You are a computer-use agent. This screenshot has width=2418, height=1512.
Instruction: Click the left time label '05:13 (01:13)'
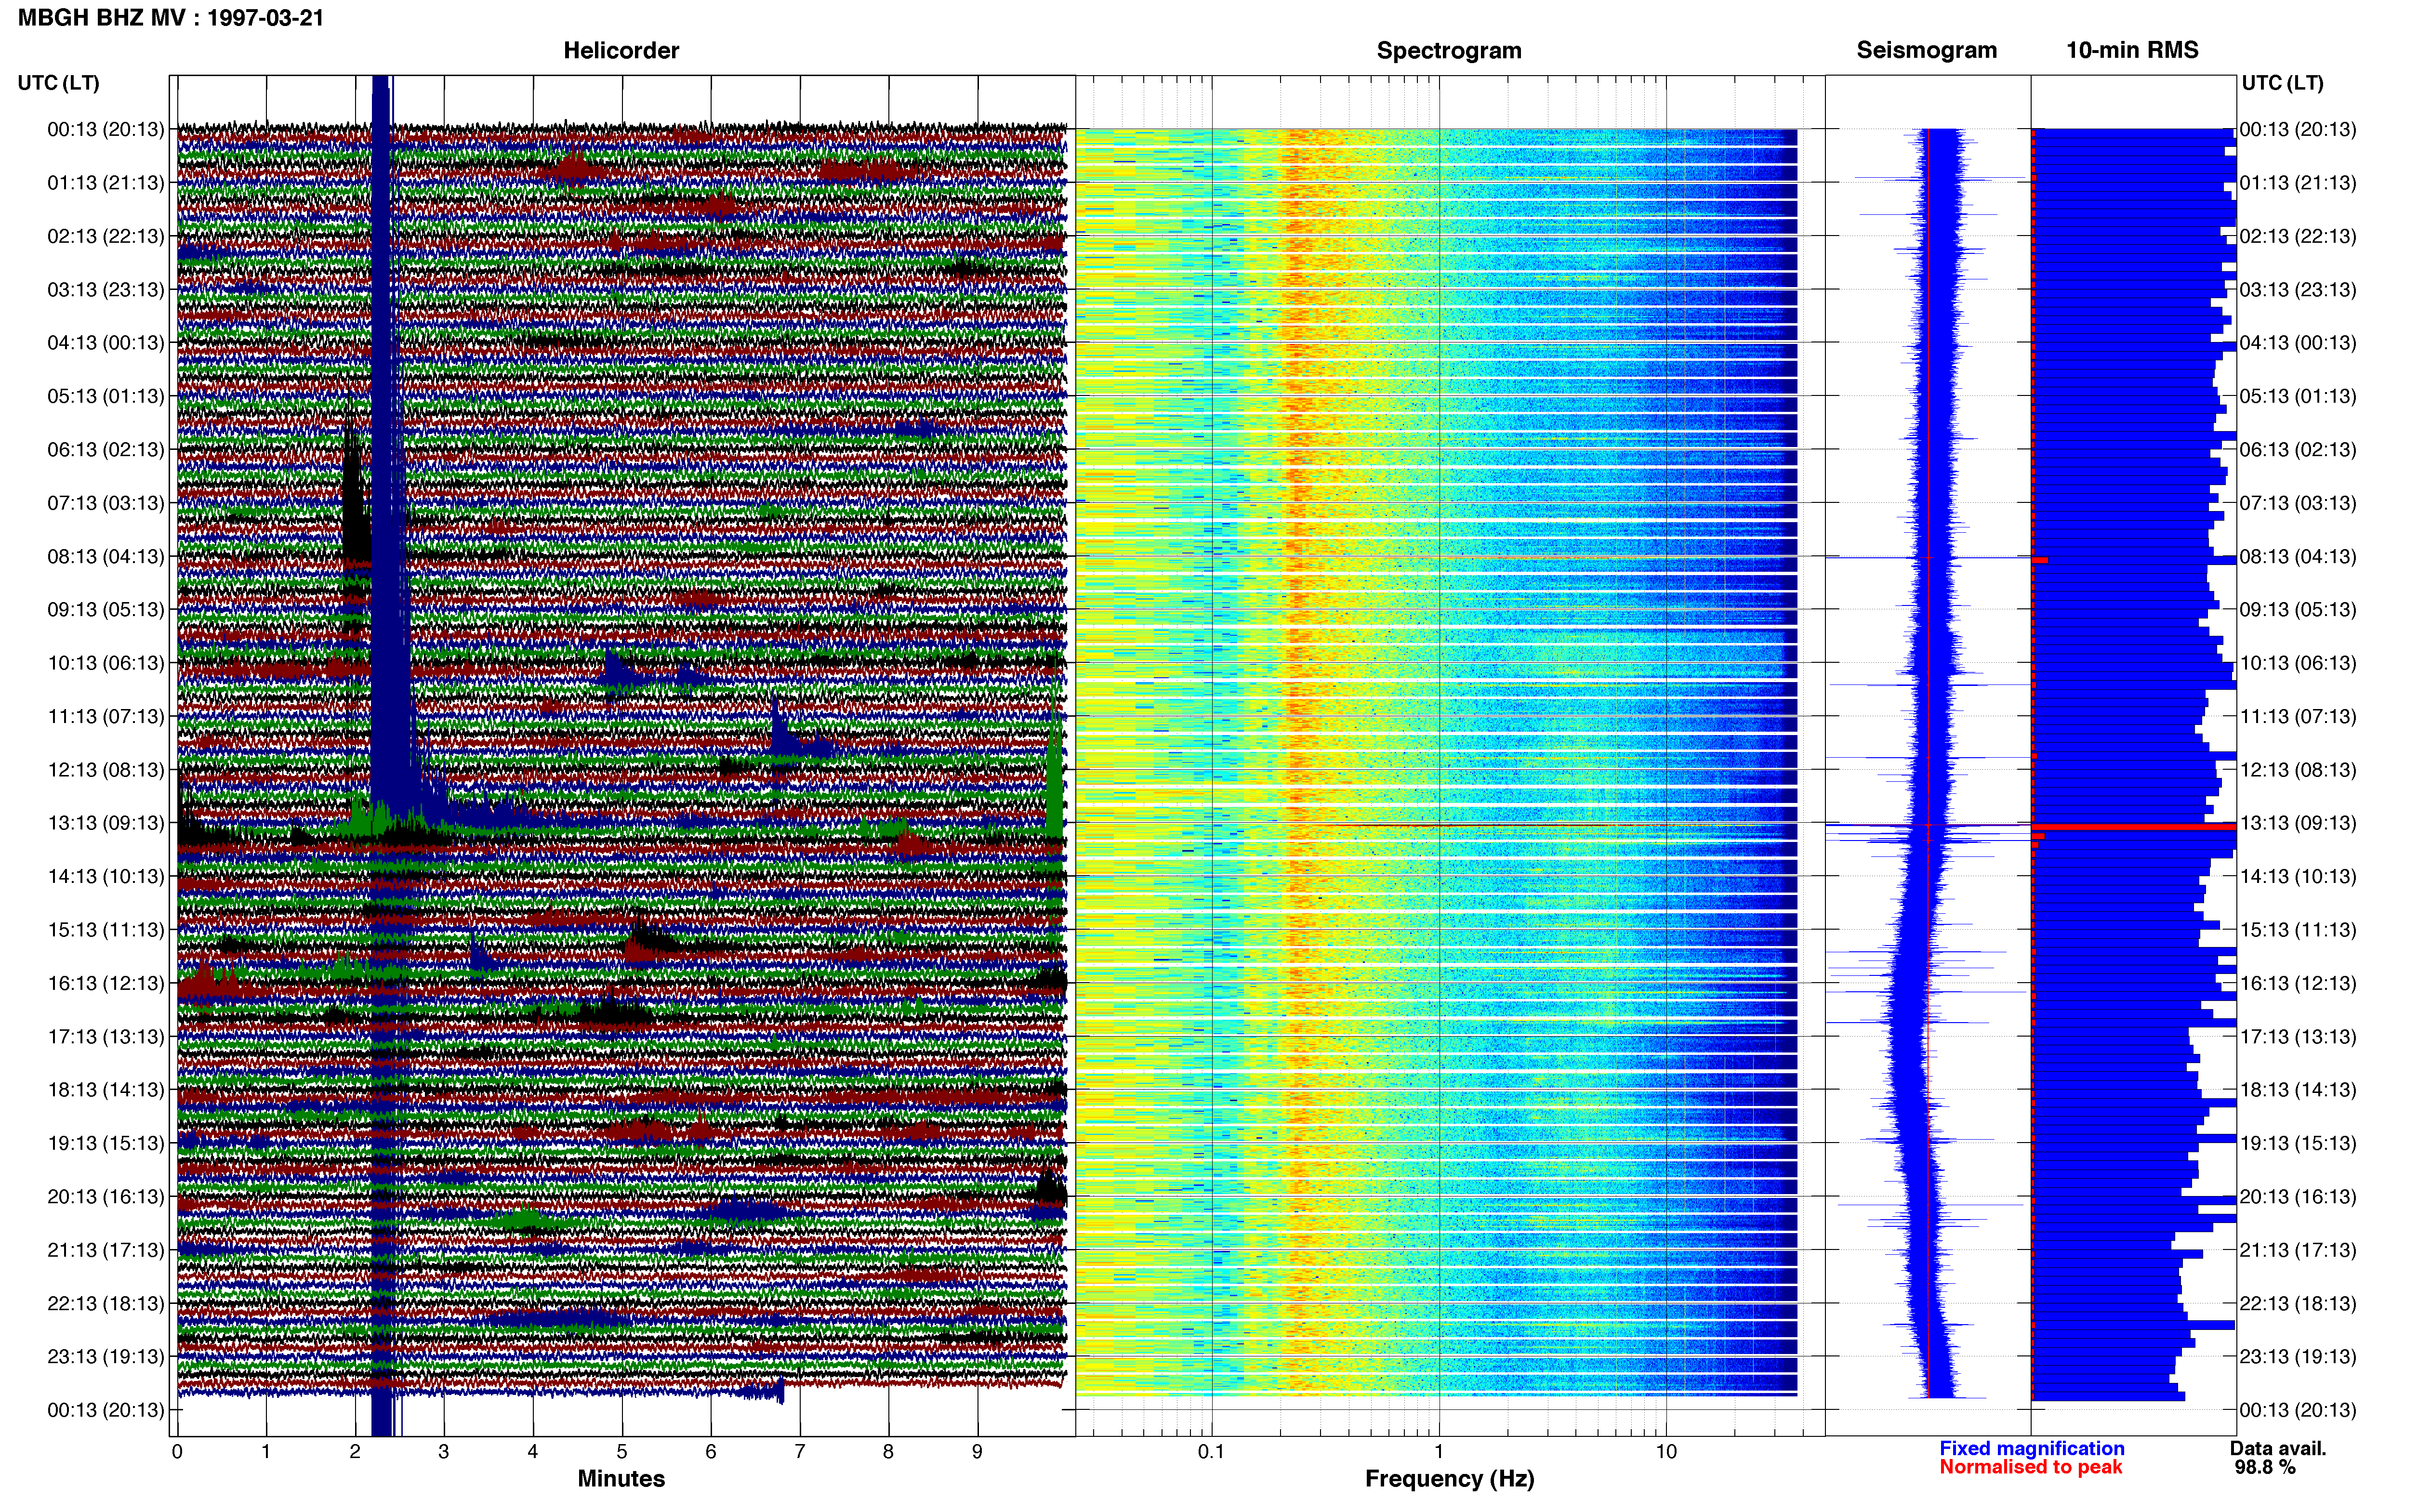[106, 396]
